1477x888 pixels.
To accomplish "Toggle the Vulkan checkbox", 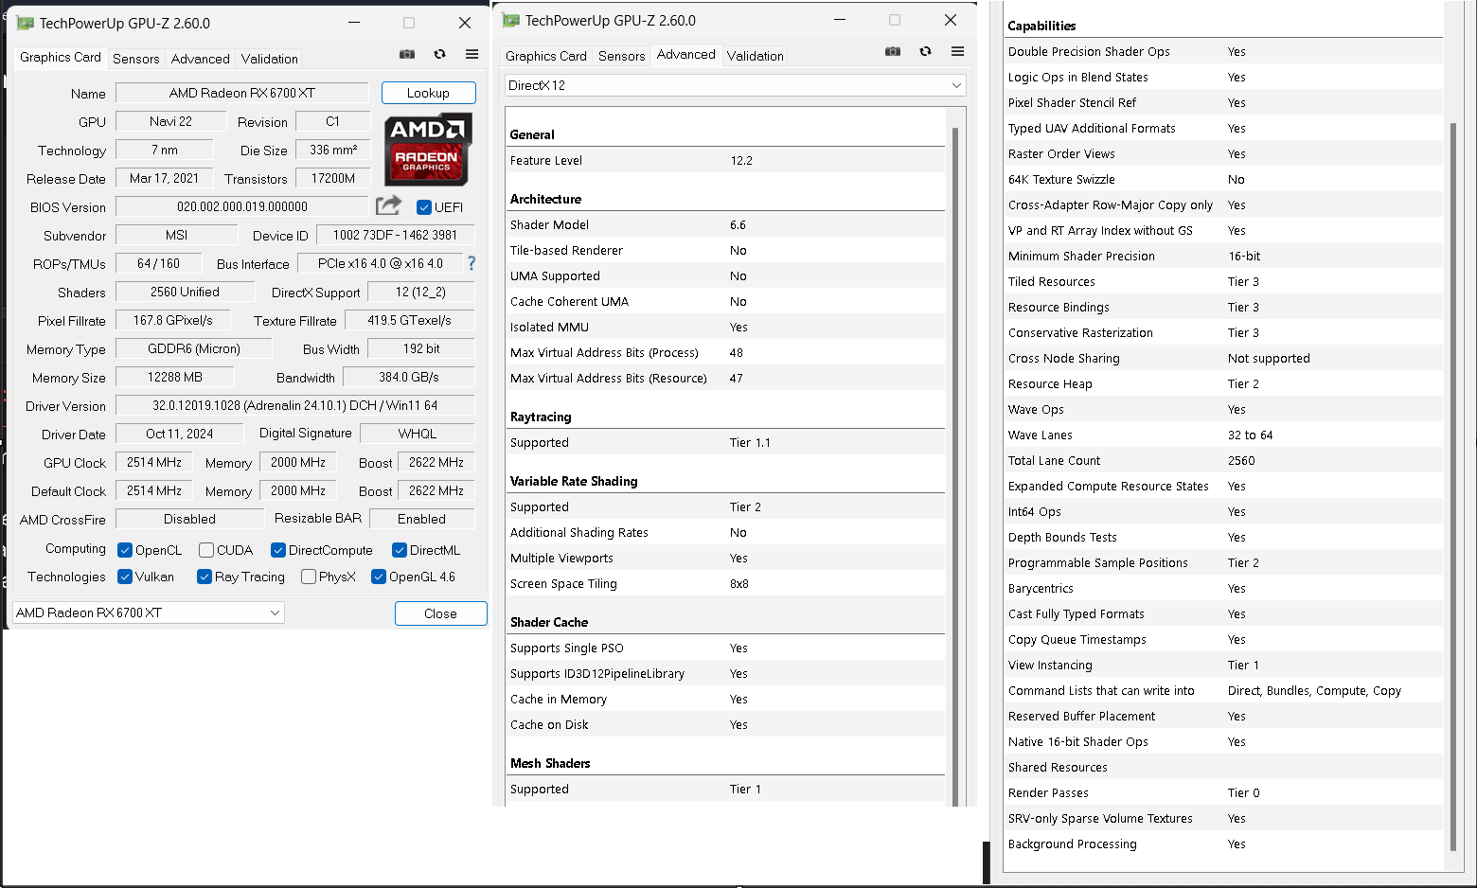I will pyautogui.click(x=125, y=577).
